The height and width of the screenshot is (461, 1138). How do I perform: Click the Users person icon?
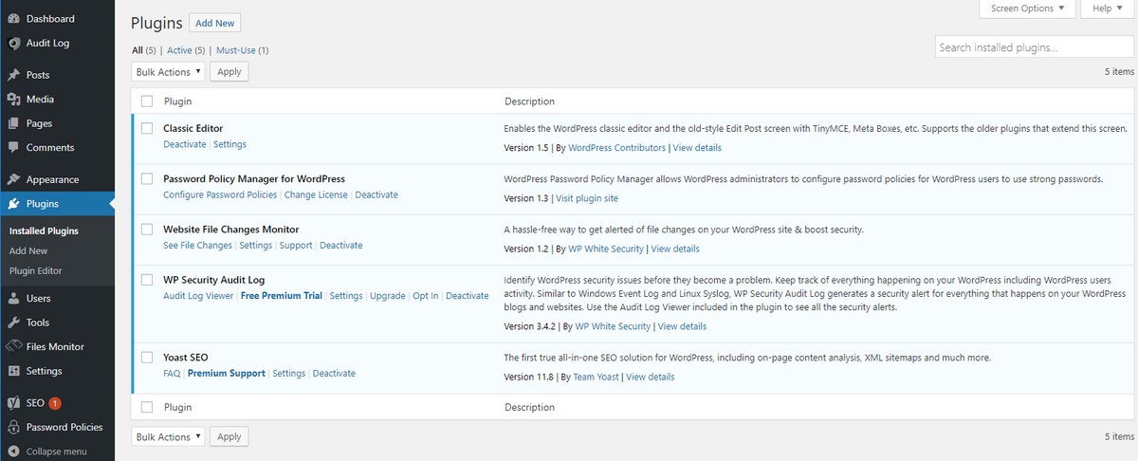click(13, 298)
